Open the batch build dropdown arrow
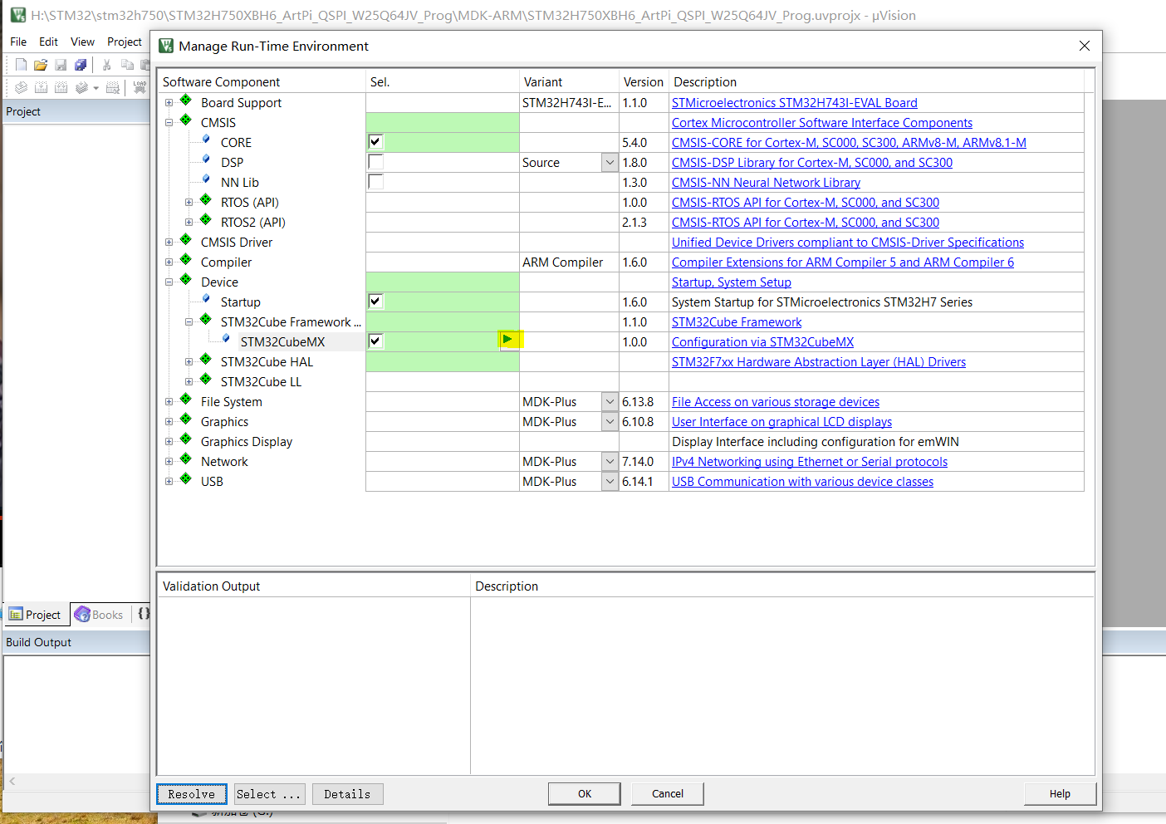The width and height of the screenshot is (1166, 824). (96, 88)
